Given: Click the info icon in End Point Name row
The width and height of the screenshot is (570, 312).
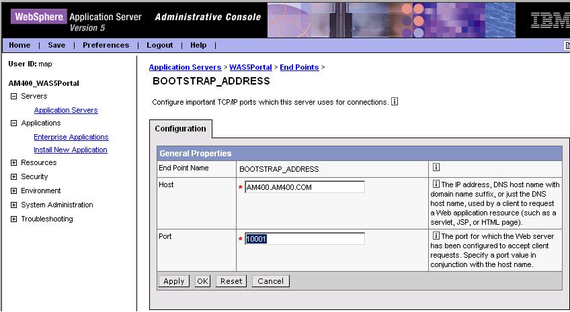Looking at the screenshot, I should (x=436, y=167).
